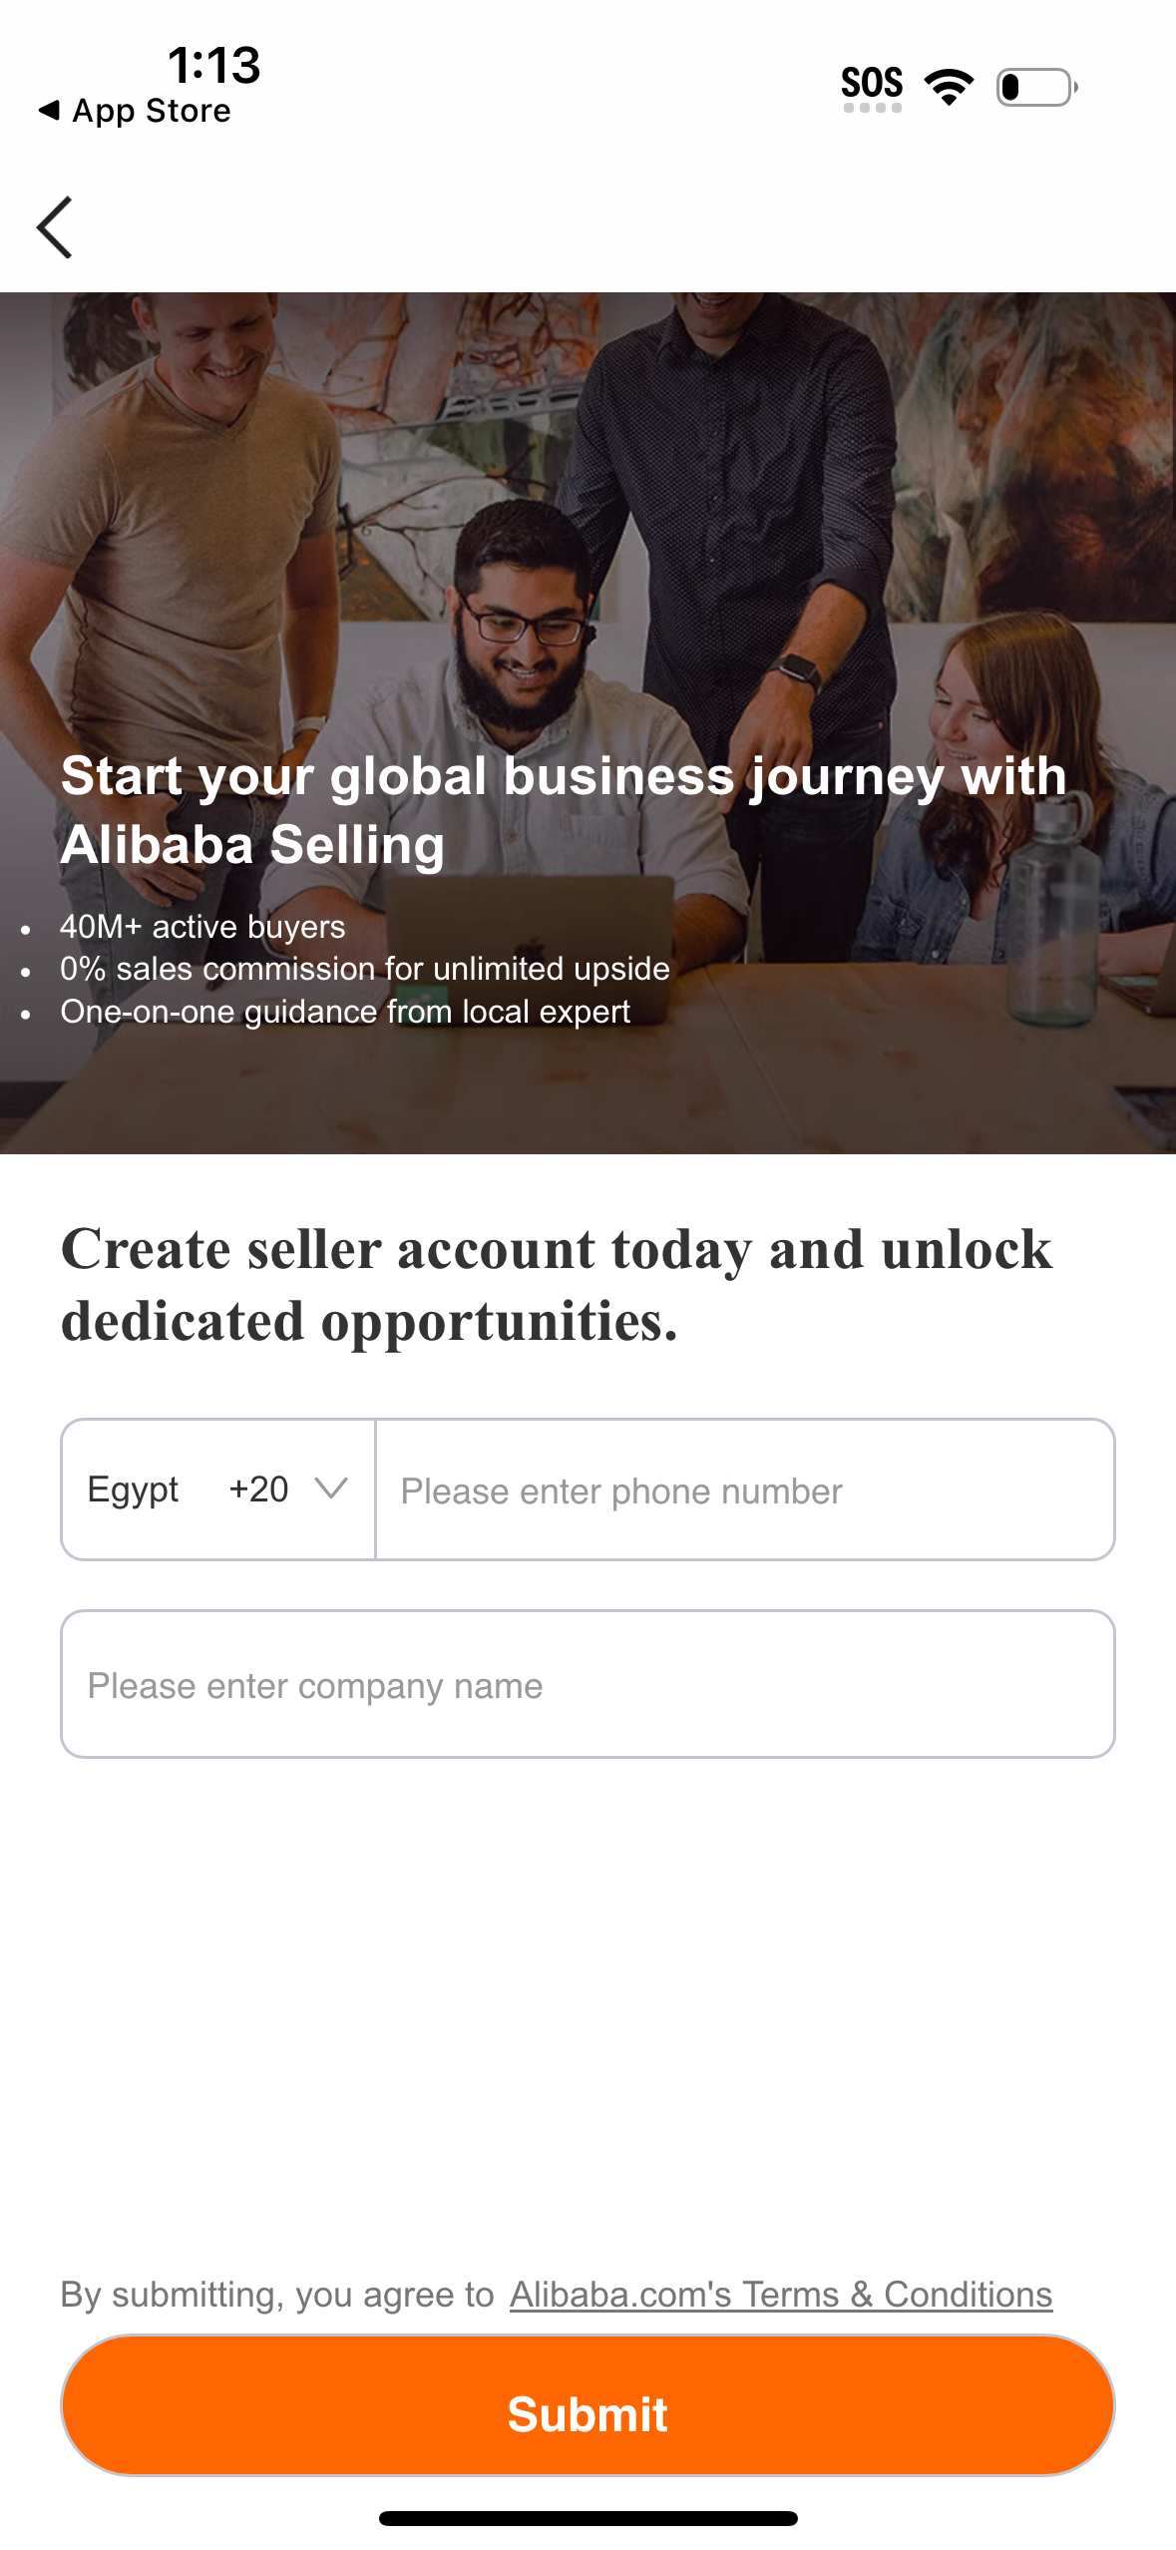Image resolution: width=1176 pixels, height=2550 pixels.
Task: Tap the phone number field placeholder
Action: [619, 1490]
